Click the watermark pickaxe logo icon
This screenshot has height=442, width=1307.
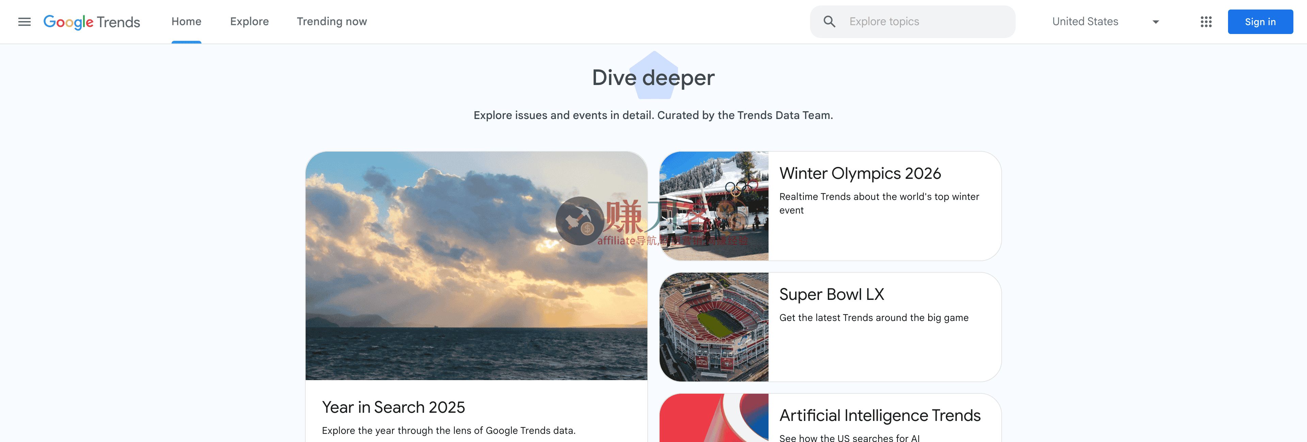(579, 221)
